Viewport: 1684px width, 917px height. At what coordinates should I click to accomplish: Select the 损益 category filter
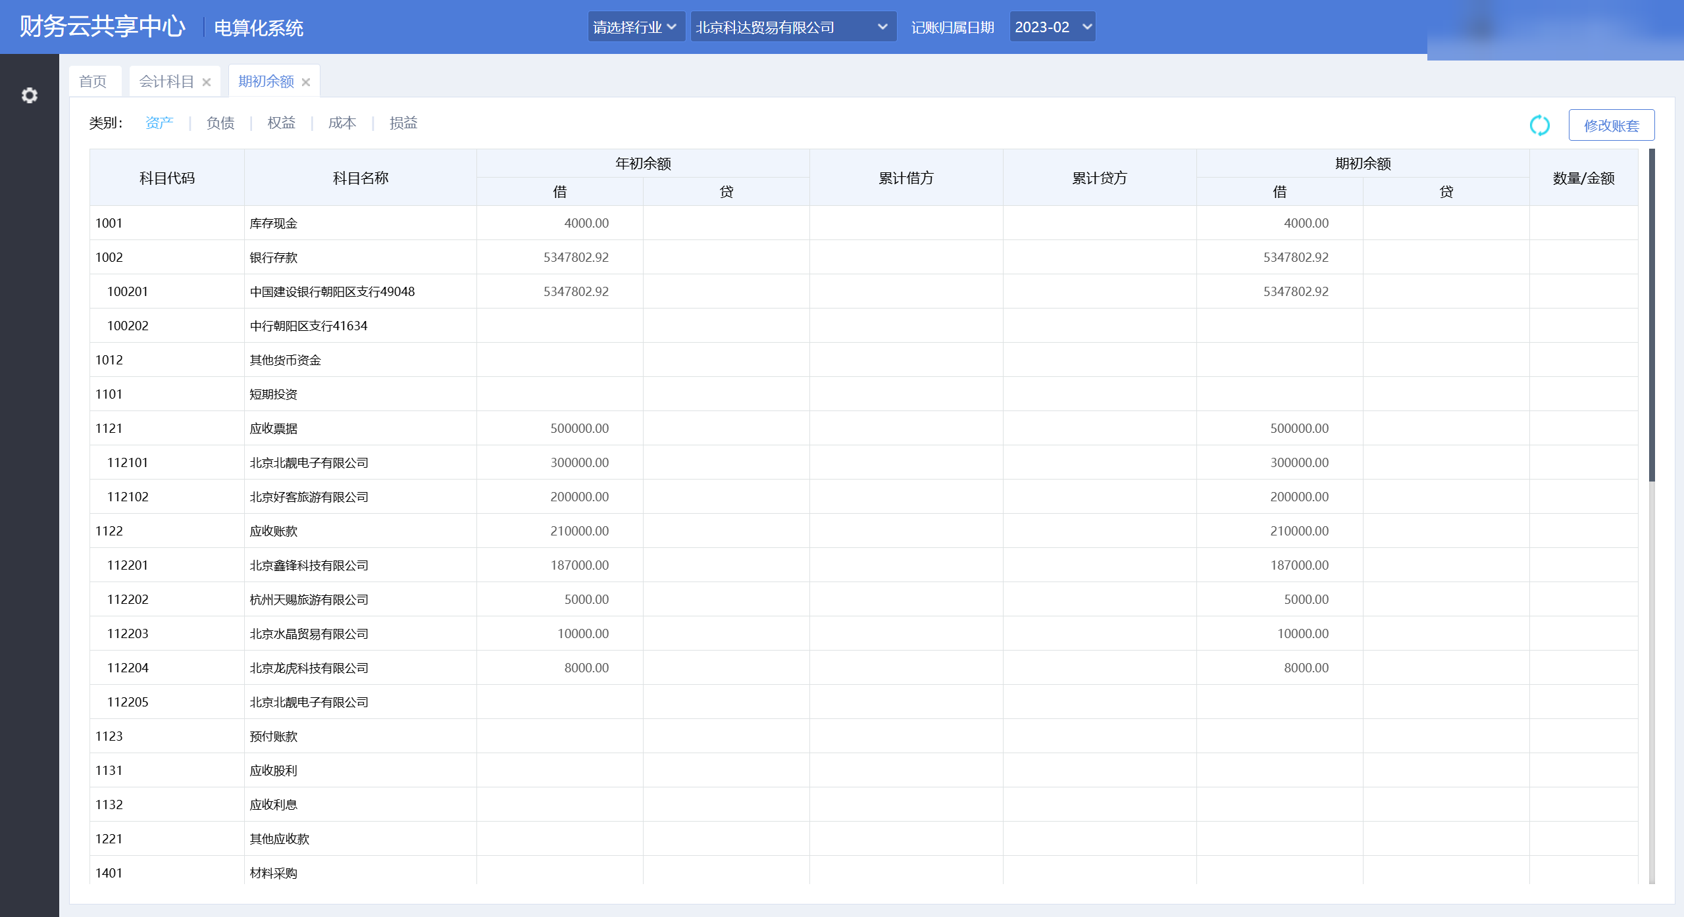[403, 123]
